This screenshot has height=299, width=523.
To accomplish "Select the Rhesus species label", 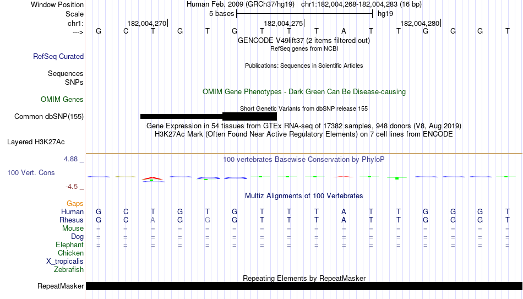I will pyautogui.click(x=72, y=220).
